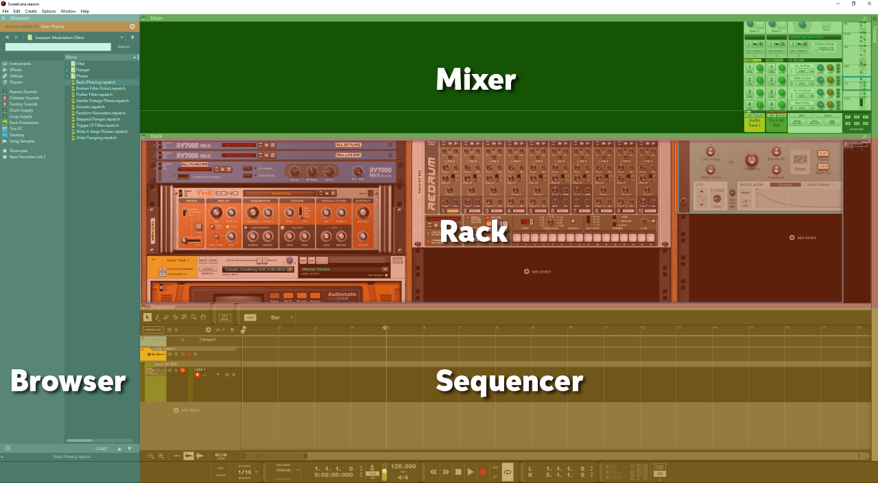Click the Search button in browser
878x483 pixels.
[123, 47]
